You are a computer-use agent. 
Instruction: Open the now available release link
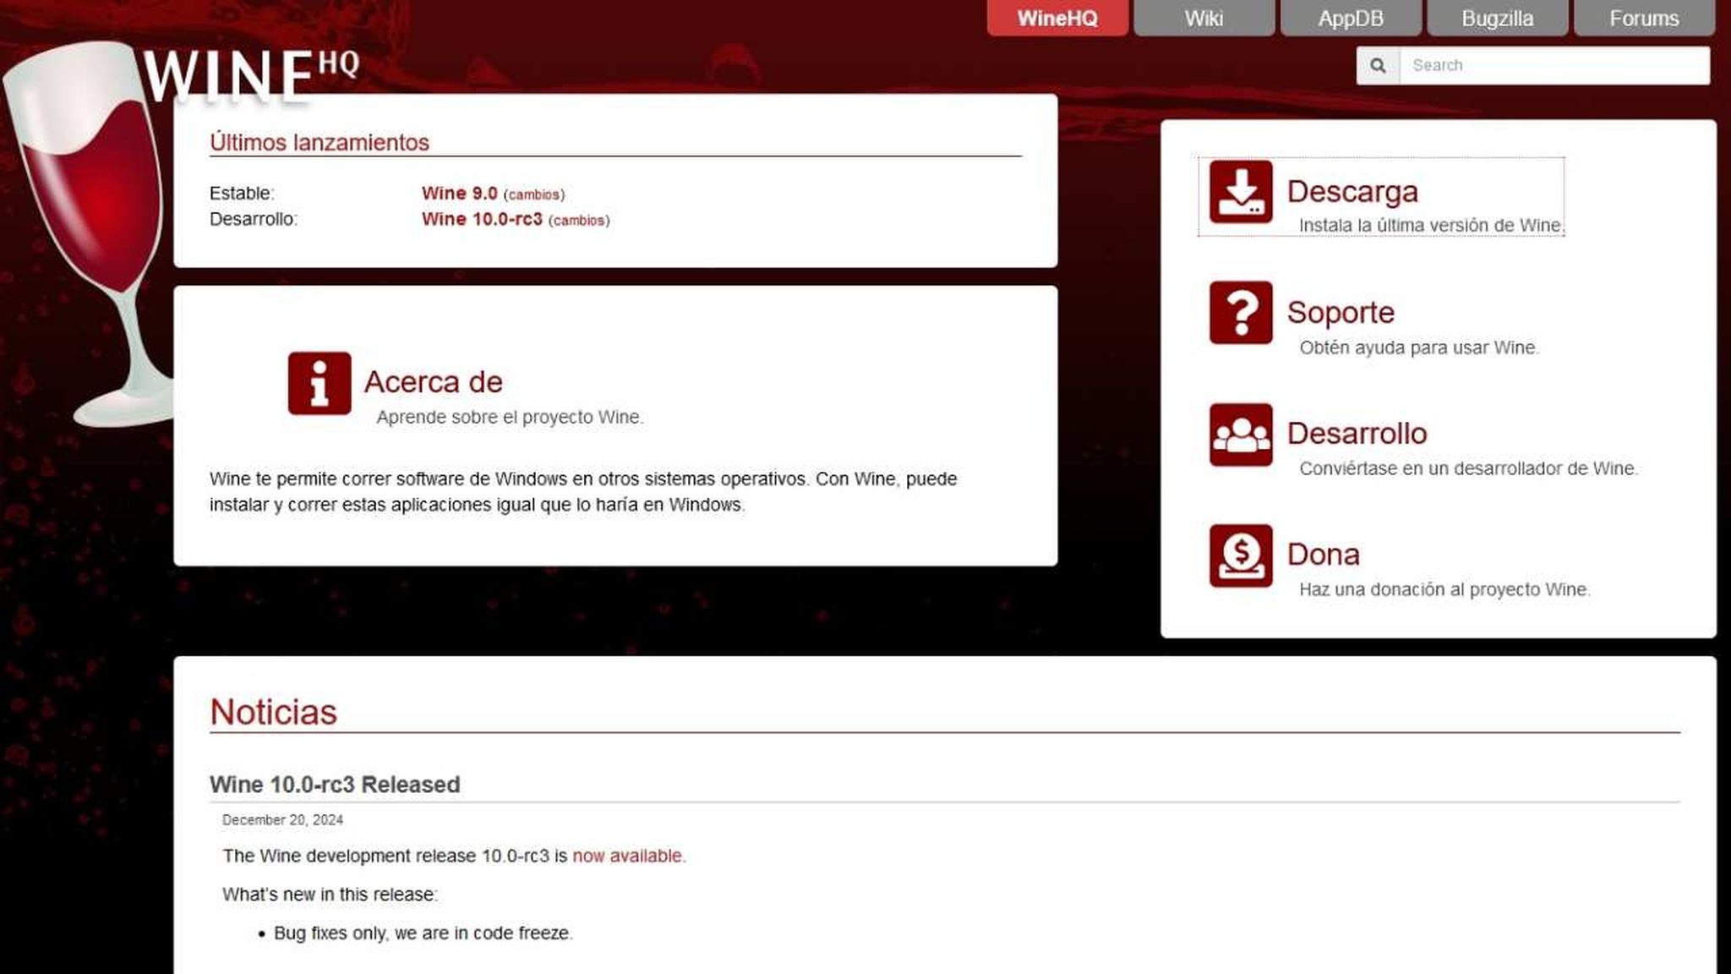[626, 856]
